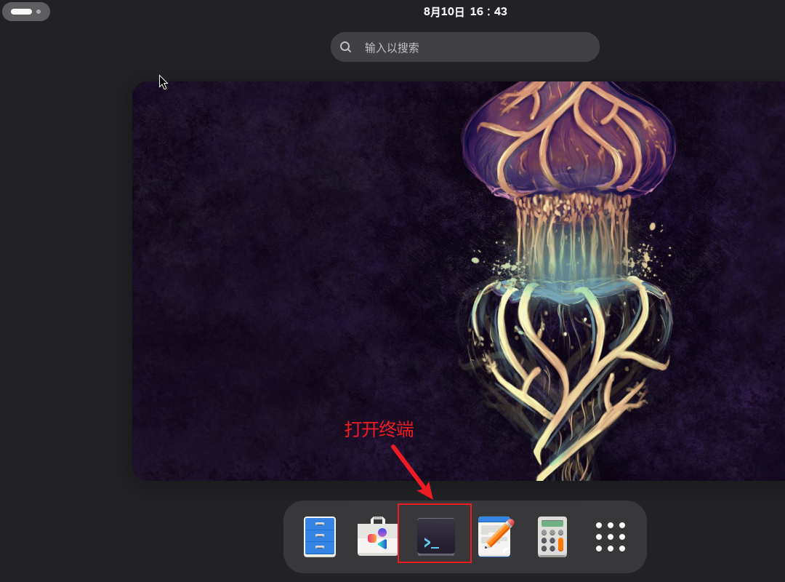Open the Text Editor from the dock

coord(495,536)
